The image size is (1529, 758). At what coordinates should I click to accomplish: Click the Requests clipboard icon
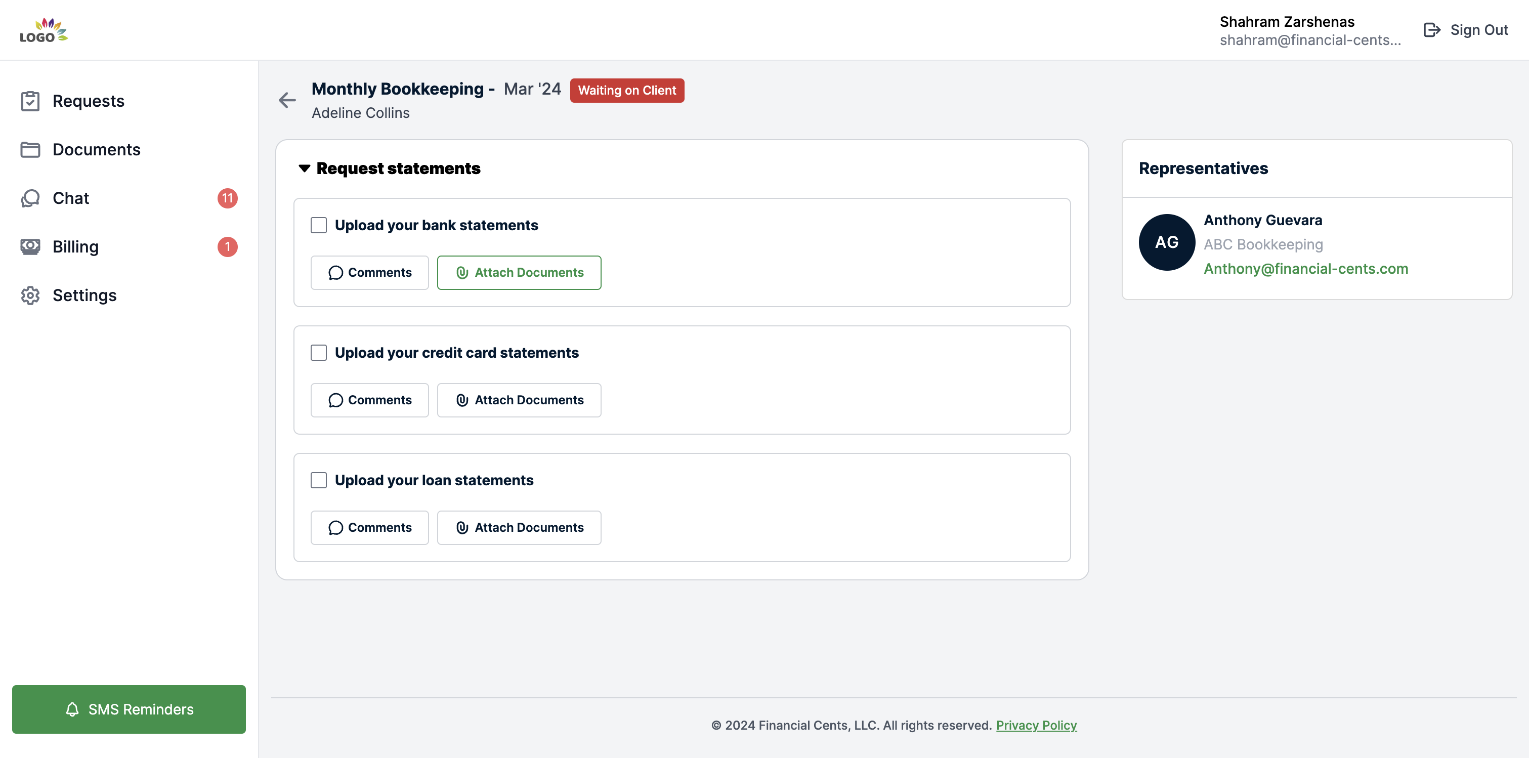coord(30,101)
